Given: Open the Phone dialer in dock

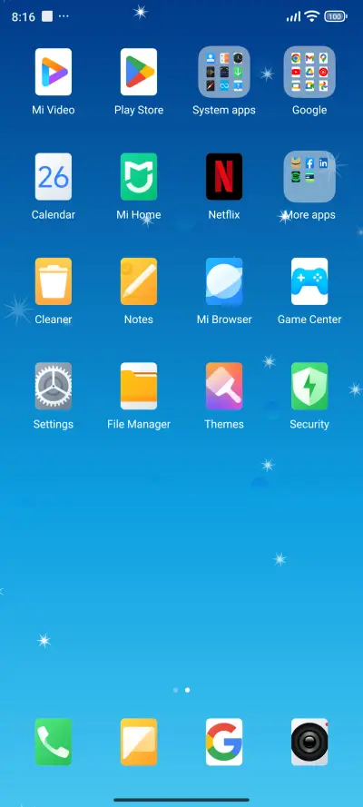Looking at the screenshot, I should pos(54,742).
